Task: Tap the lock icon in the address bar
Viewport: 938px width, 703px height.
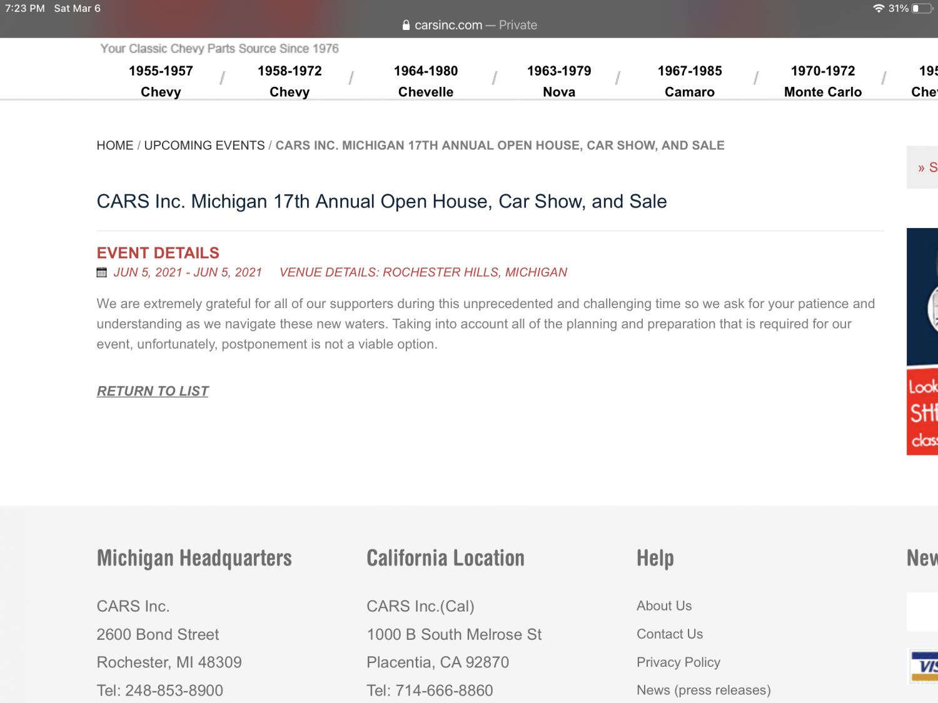Action: point(406,26)
